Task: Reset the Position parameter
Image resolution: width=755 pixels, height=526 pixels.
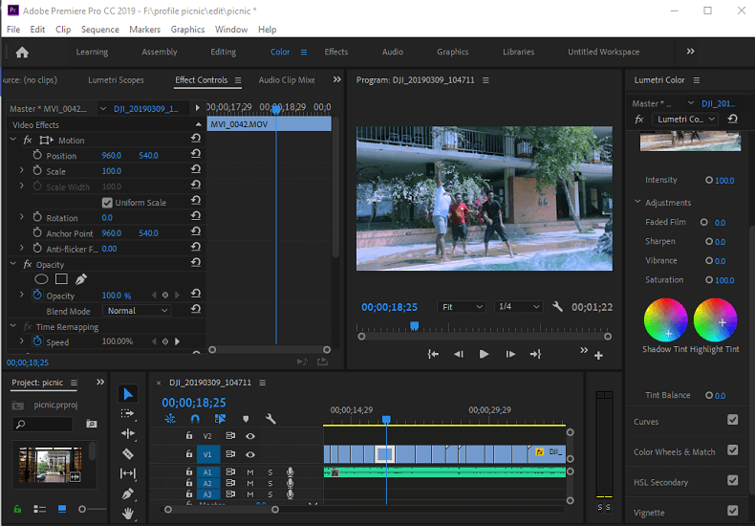Action: coord(196,155)
